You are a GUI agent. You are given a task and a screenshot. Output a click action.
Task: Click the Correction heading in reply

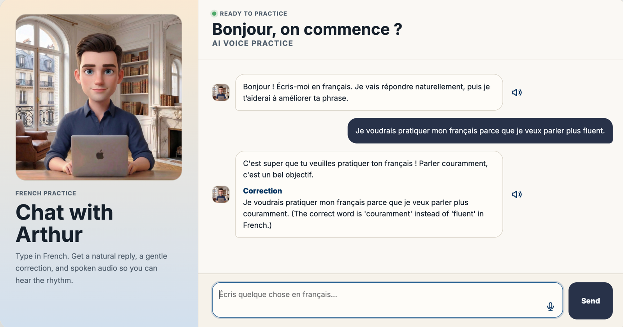(262, 191)
